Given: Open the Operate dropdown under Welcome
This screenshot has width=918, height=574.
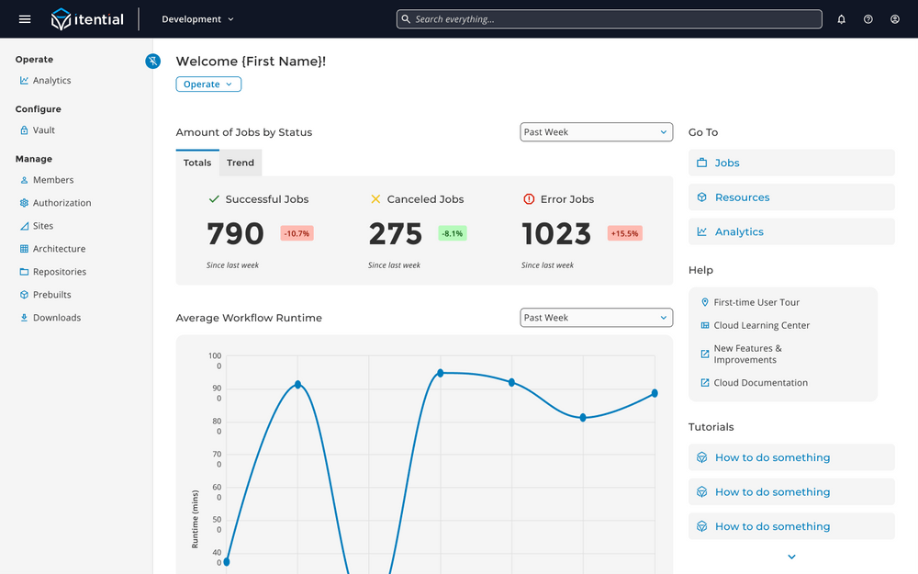Looking at the screenshot, I should [x=208, y=84].
